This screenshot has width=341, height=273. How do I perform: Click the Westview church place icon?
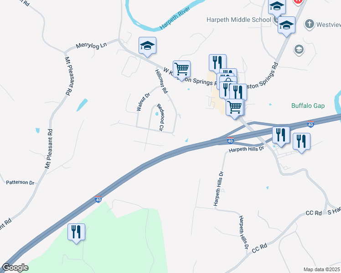click(x=310, y=24)
